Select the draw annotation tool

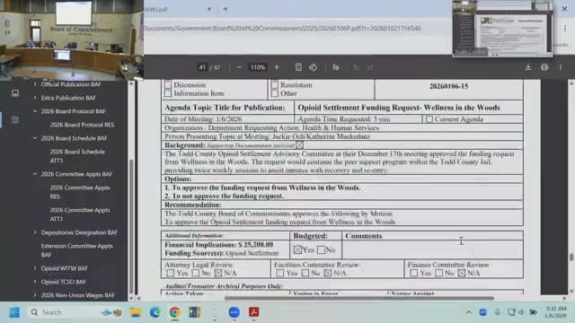[x=335, y=67]
